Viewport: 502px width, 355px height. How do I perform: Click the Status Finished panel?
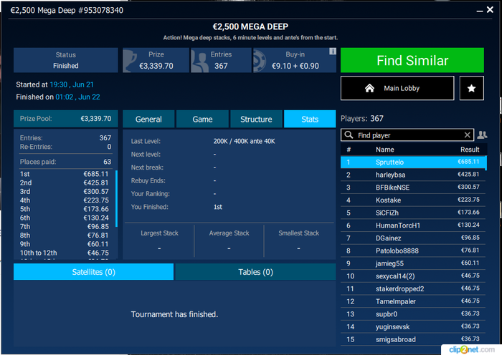[x=66, y=60]
